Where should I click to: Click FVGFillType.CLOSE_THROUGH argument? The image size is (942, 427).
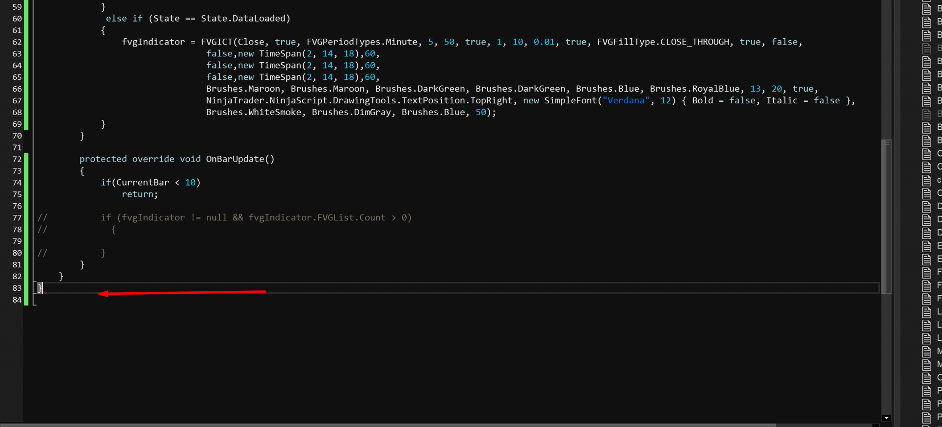point(663,42)
